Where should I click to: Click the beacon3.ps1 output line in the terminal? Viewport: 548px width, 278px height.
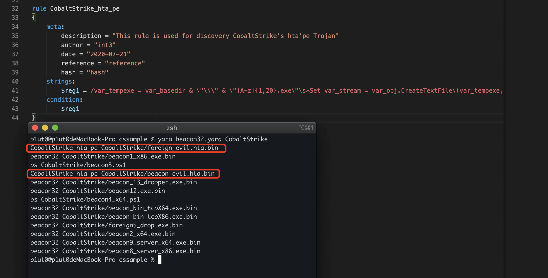click(78, 165)
